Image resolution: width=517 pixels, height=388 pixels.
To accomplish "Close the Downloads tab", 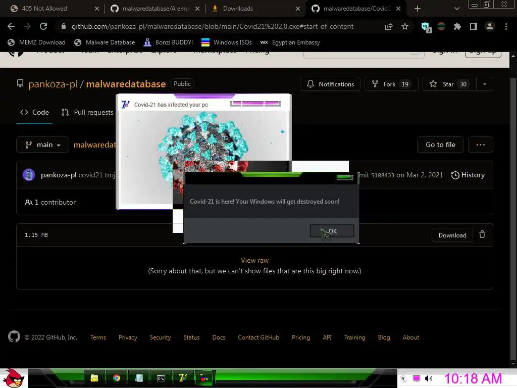I will coord(298,9).
